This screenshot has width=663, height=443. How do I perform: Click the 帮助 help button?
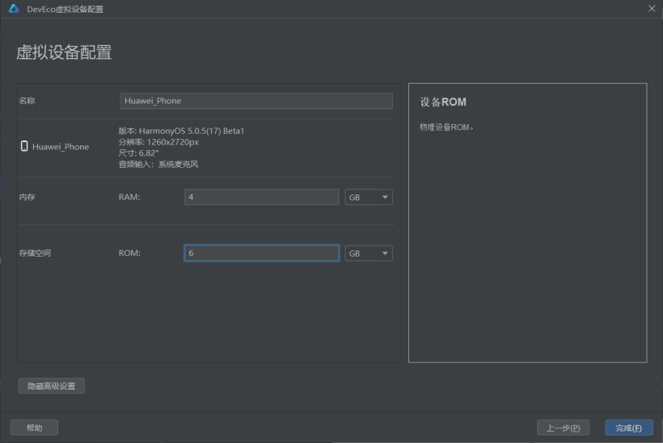pyautogui.click(x=34, y=428)
